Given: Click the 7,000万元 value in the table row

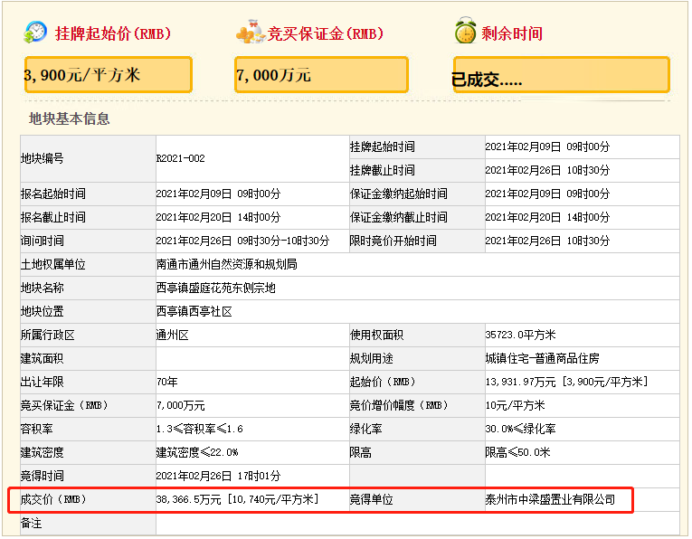Looking at the screenshot, I should (x=181, y=406).
